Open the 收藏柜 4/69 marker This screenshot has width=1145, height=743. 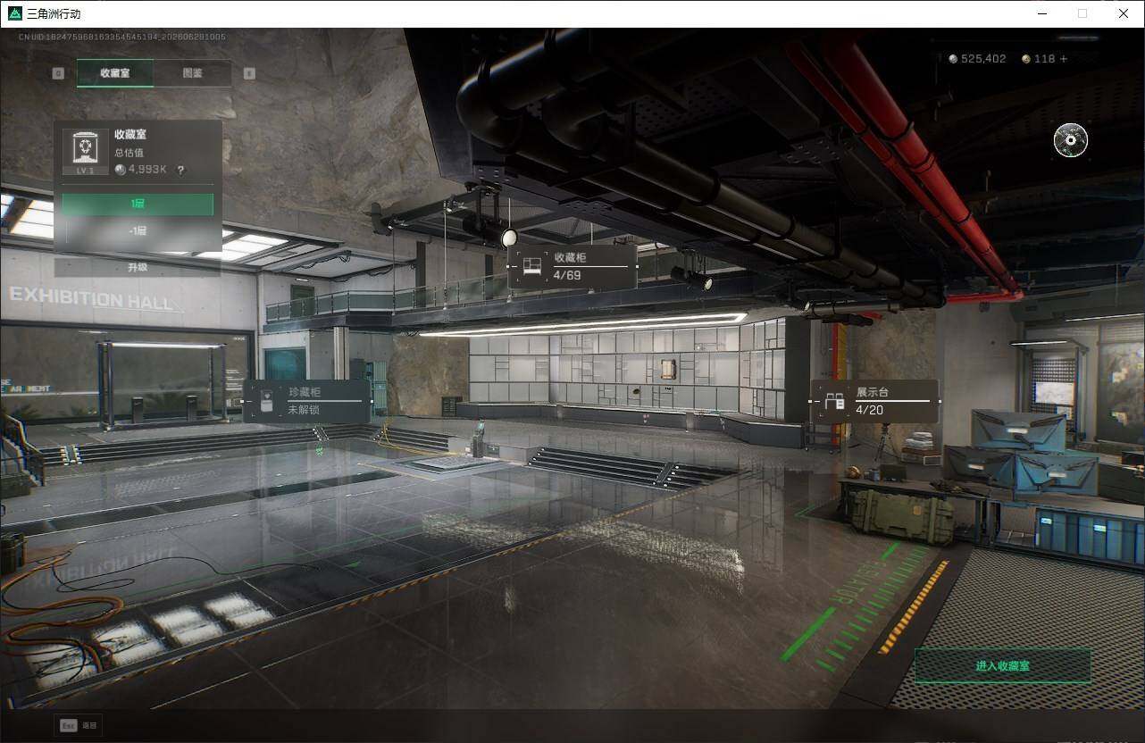point(572,266)
